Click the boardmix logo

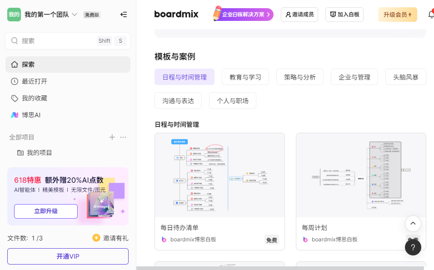(x=176, y=14)
